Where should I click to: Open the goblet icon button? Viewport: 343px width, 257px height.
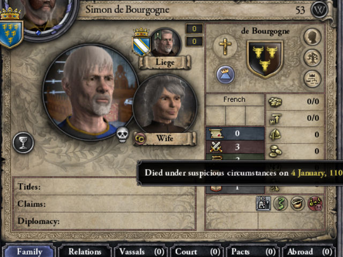click(24, 143)
